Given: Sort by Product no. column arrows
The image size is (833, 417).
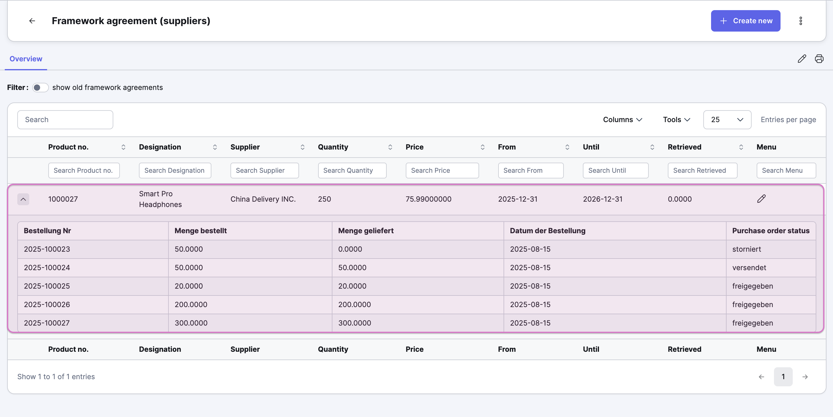Looking at the screenshot, I should coord(123,147).
